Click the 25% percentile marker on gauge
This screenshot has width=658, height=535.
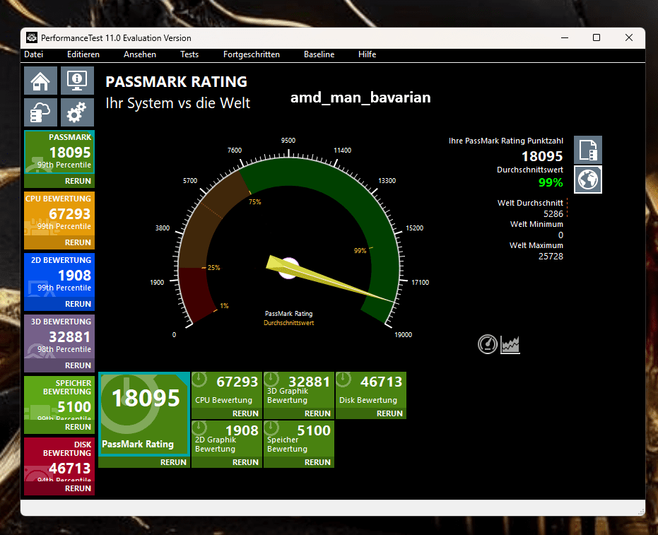pos(213,268)
